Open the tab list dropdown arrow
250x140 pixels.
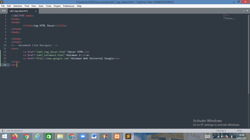[247, 11]
